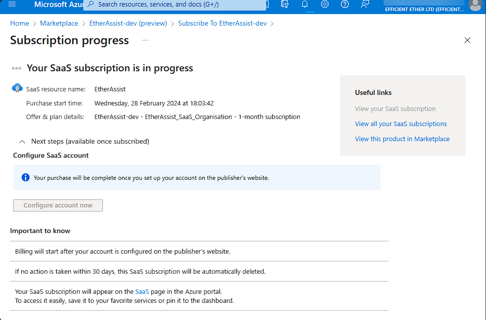
Task: Click the Configure SaaS account heading
Action: (51, 155)
